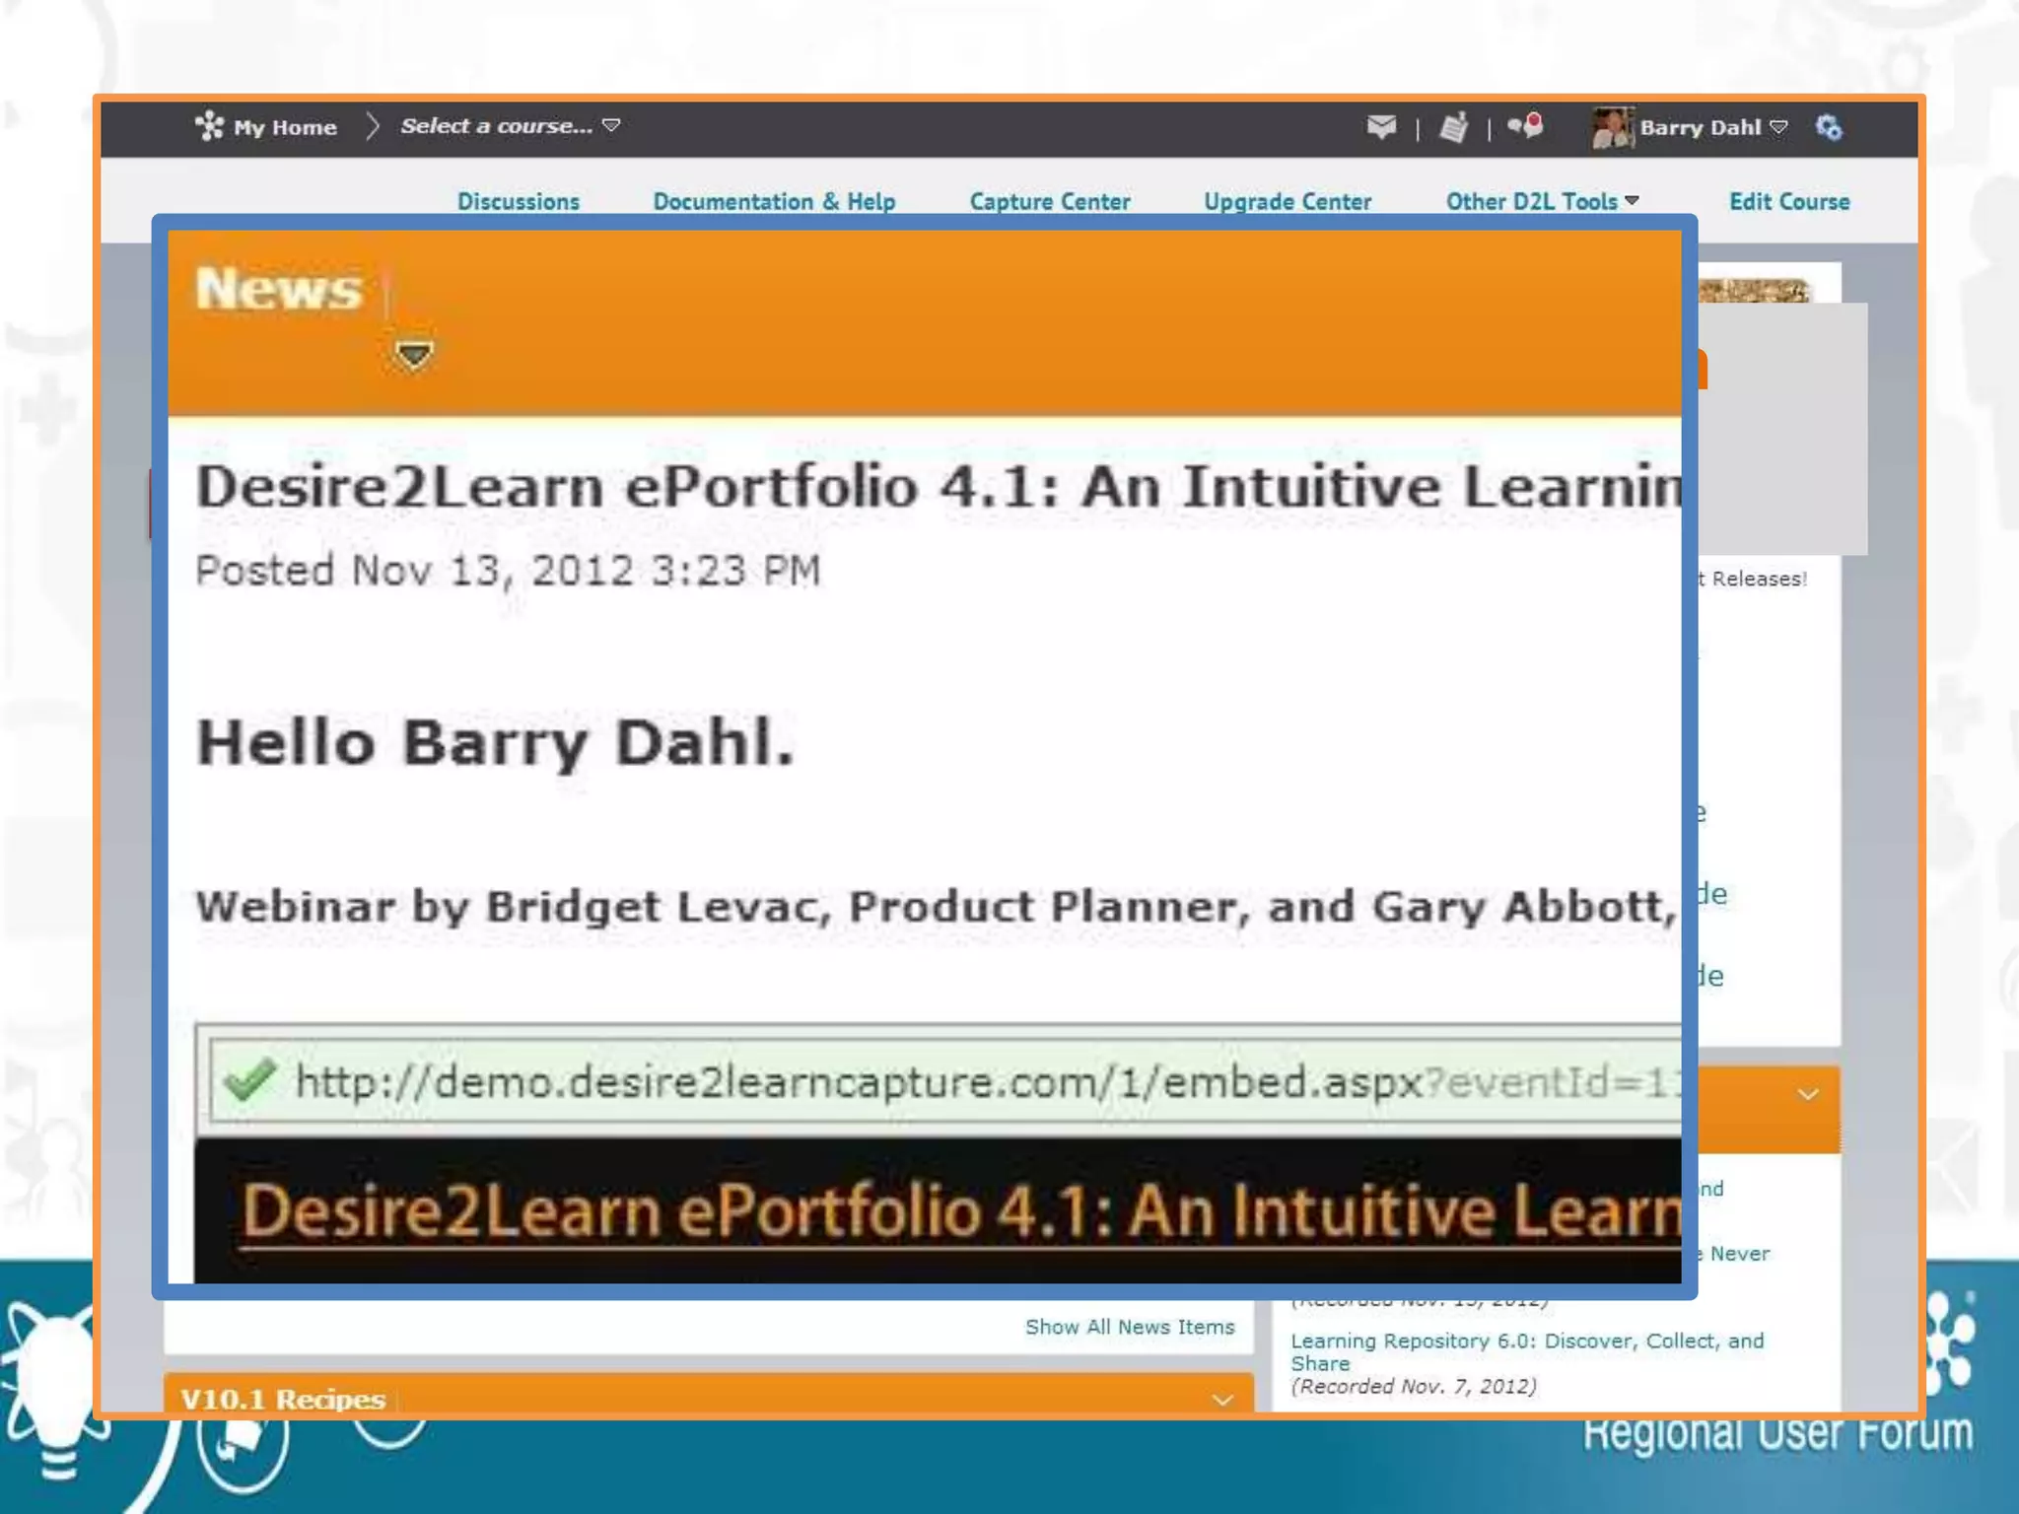Open Documentation & Help nav item
This screenshot has width=2019, height=1514.
774,201
